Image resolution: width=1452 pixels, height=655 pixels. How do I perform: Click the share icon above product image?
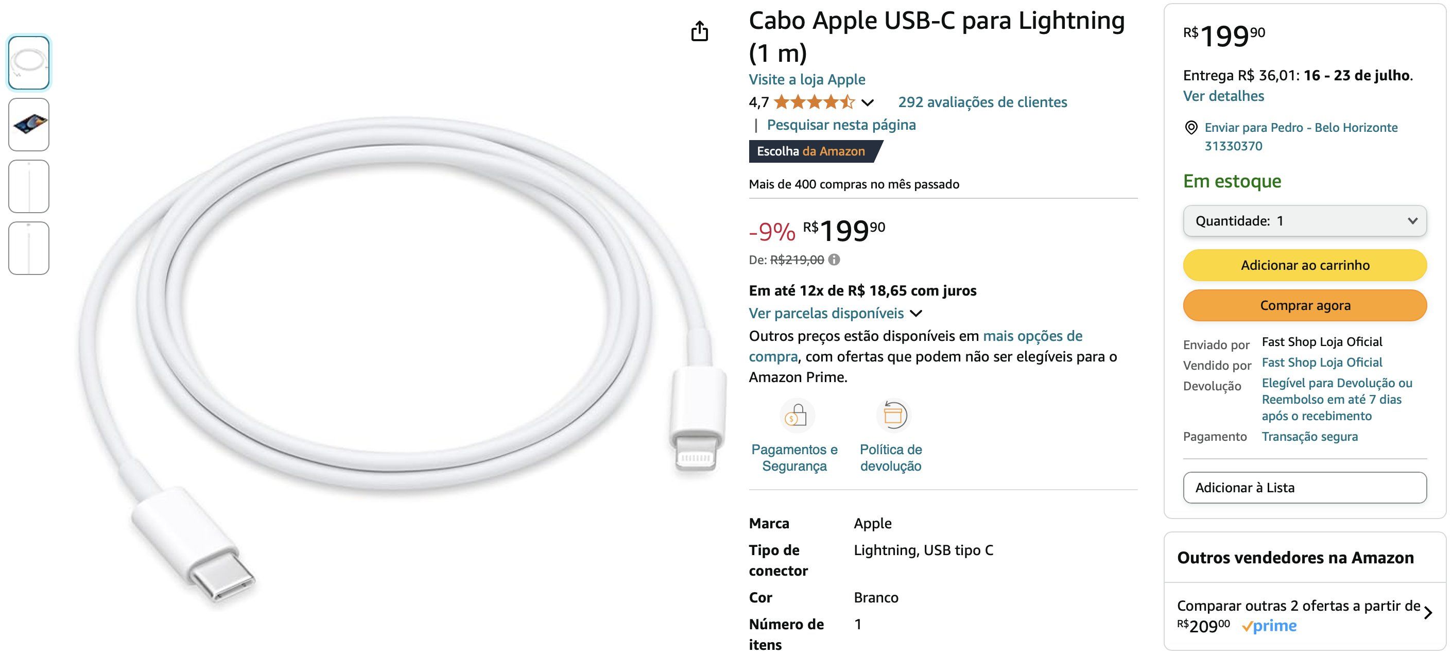click(699, 31)
